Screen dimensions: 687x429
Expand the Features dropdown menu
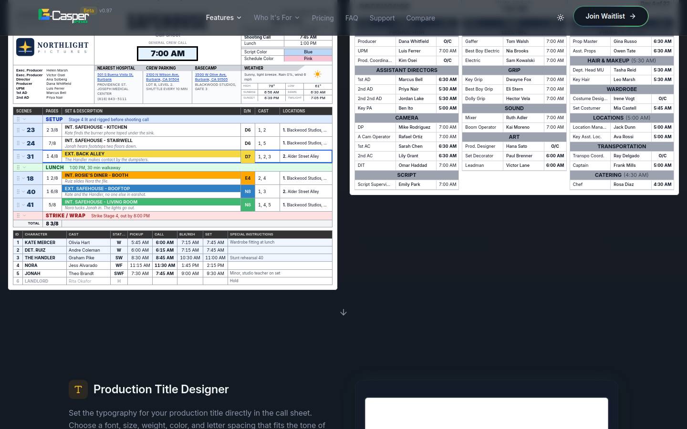[x=224, y=18]
